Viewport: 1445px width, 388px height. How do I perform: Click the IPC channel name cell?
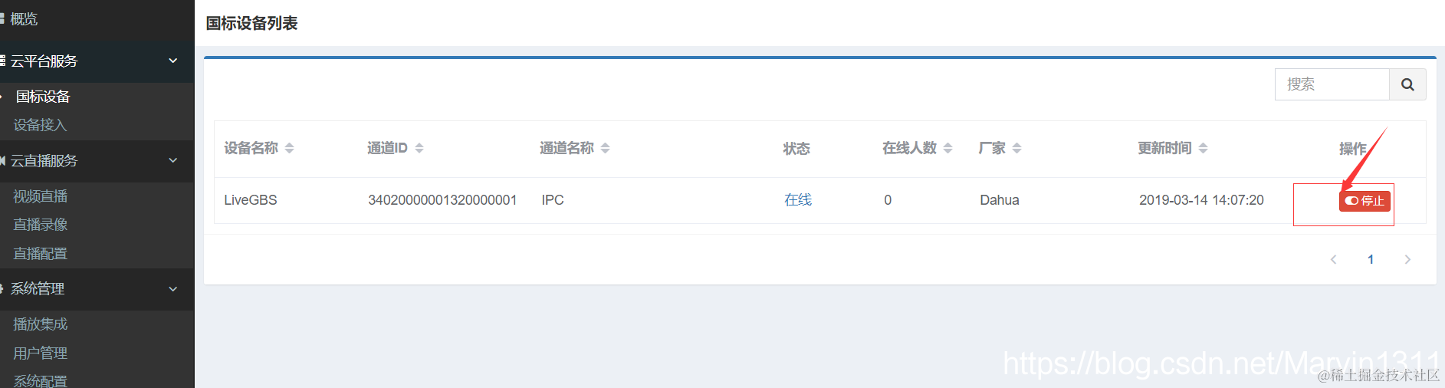click(x=553, y=200)
